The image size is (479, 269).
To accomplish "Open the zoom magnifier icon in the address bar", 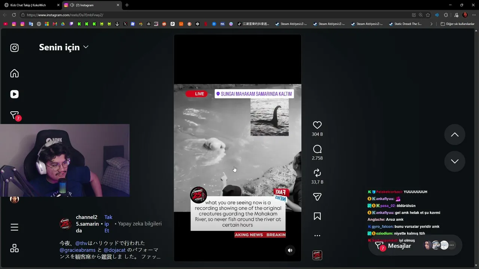I will (421, 15).
